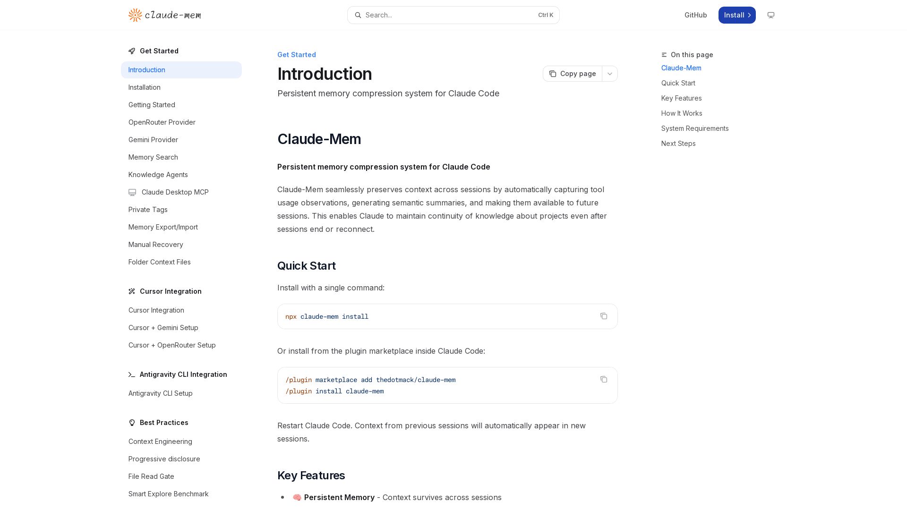Click the brain emoji beside Persistent Memory
Viewport: 907px width, 510px height.
(x=297, y=497)
